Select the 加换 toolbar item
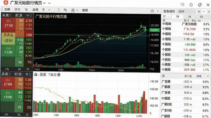The height and width of the screenshot is (118, 211). click(7, 9)
